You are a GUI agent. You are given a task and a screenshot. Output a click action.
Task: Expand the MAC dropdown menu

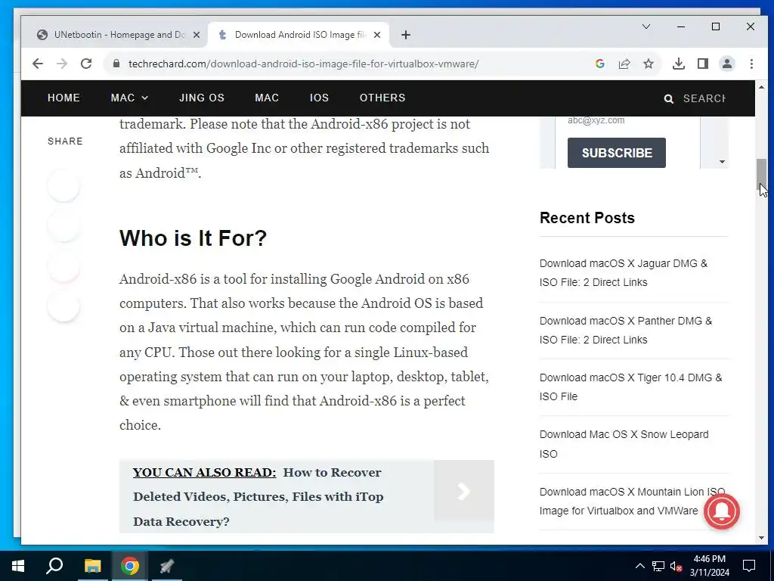[x=129, y=98]
